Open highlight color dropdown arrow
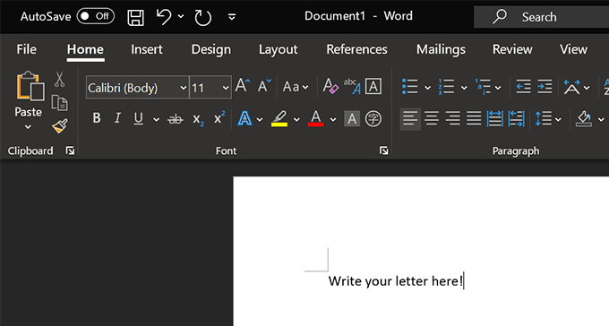 [x=296, y=119]
